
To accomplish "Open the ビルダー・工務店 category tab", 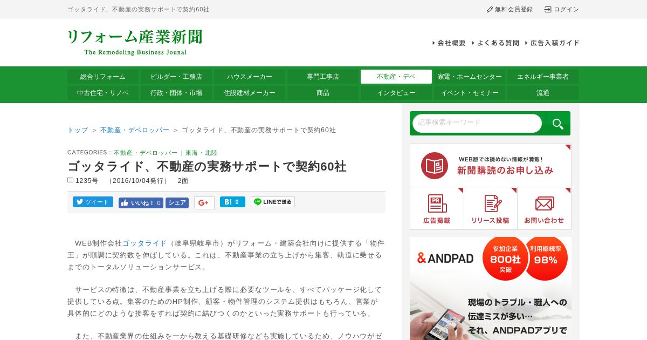I will coord(176,77).
